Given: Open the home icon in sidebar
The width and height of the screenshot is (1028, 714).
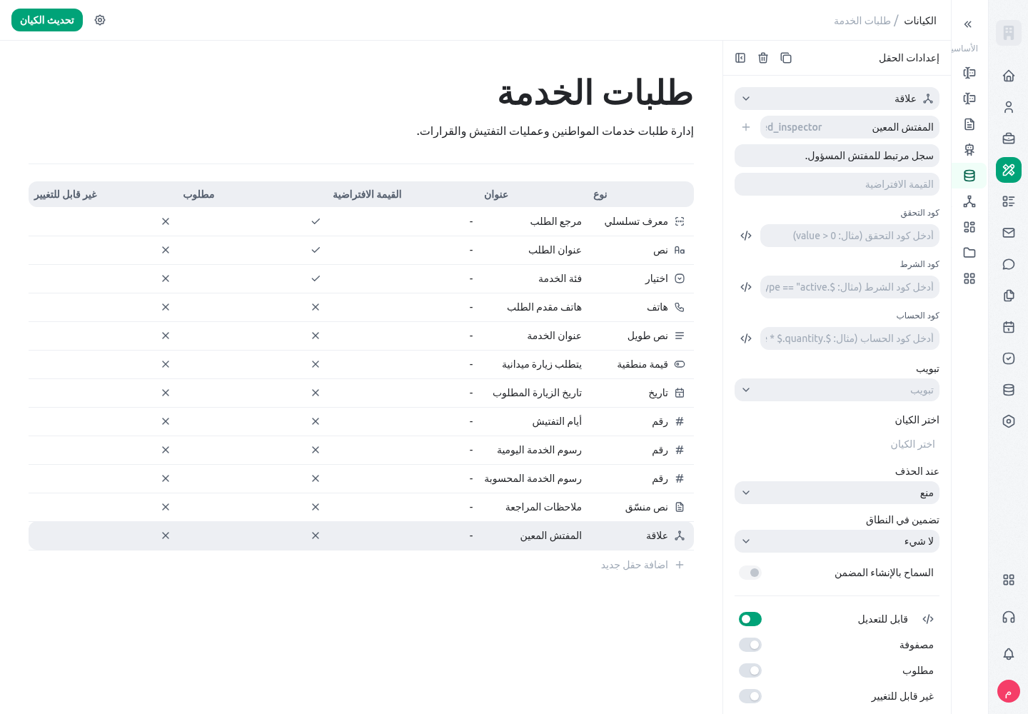Looking at the screenshot, I should (1009, 76).
